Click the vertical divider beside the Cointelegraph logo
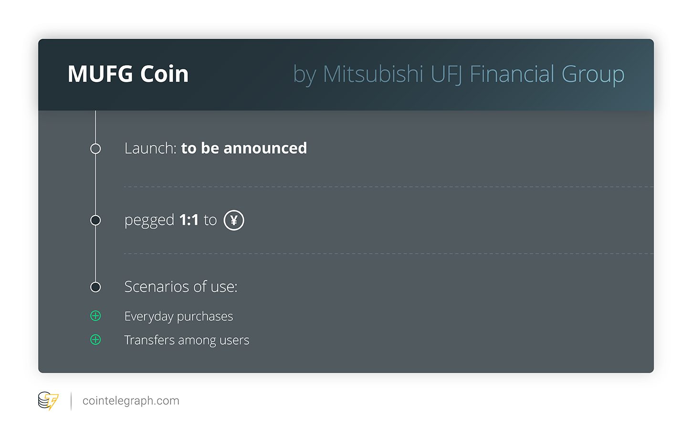The height and width of the screenshot is (440, 692). tap(71, 401)
